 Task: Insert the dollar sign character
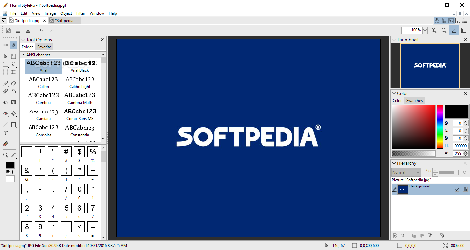click(79, 152)
